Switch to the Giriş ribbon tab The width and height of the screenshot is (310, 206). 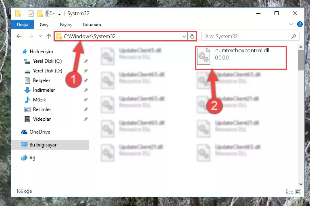pos(44,25)
